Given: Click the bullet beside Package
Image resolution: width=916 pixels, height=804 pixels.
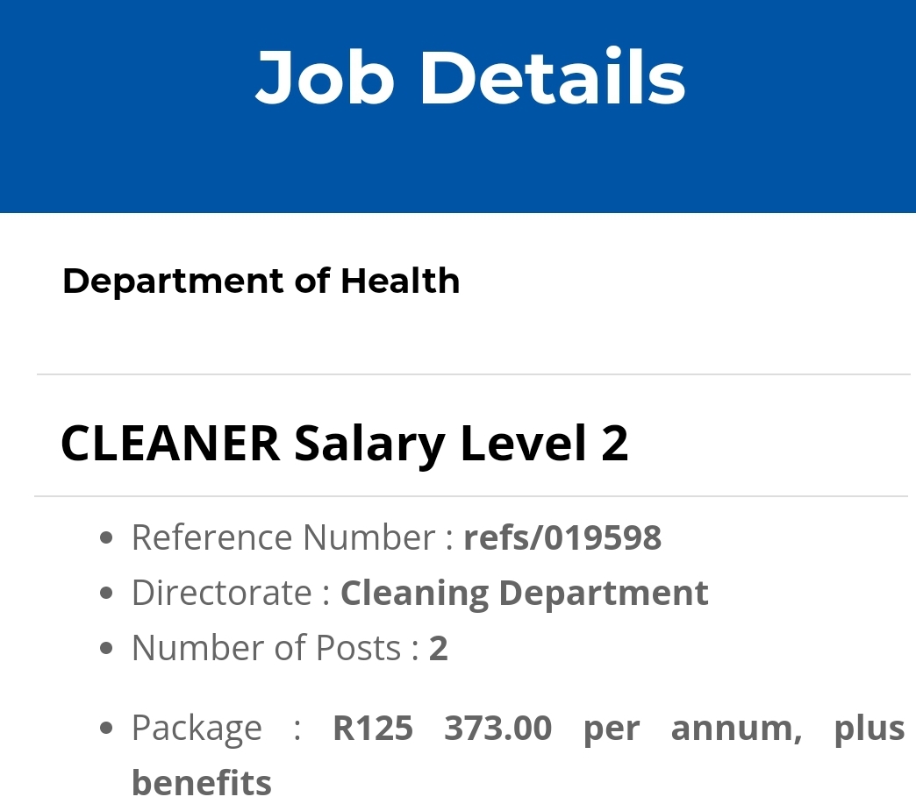Looking at the screenshot, I should click(107, 729).
